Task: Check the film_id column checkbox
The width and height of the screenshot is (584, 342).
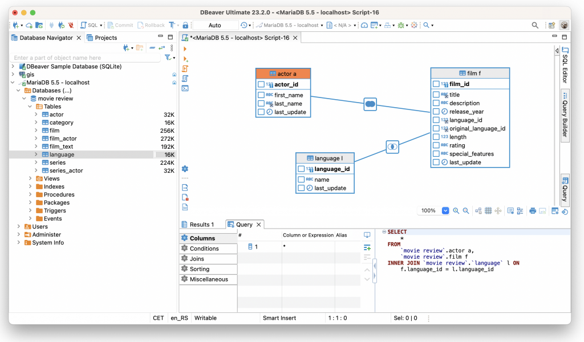Action: pyautogui.click(x=436, y=84)
